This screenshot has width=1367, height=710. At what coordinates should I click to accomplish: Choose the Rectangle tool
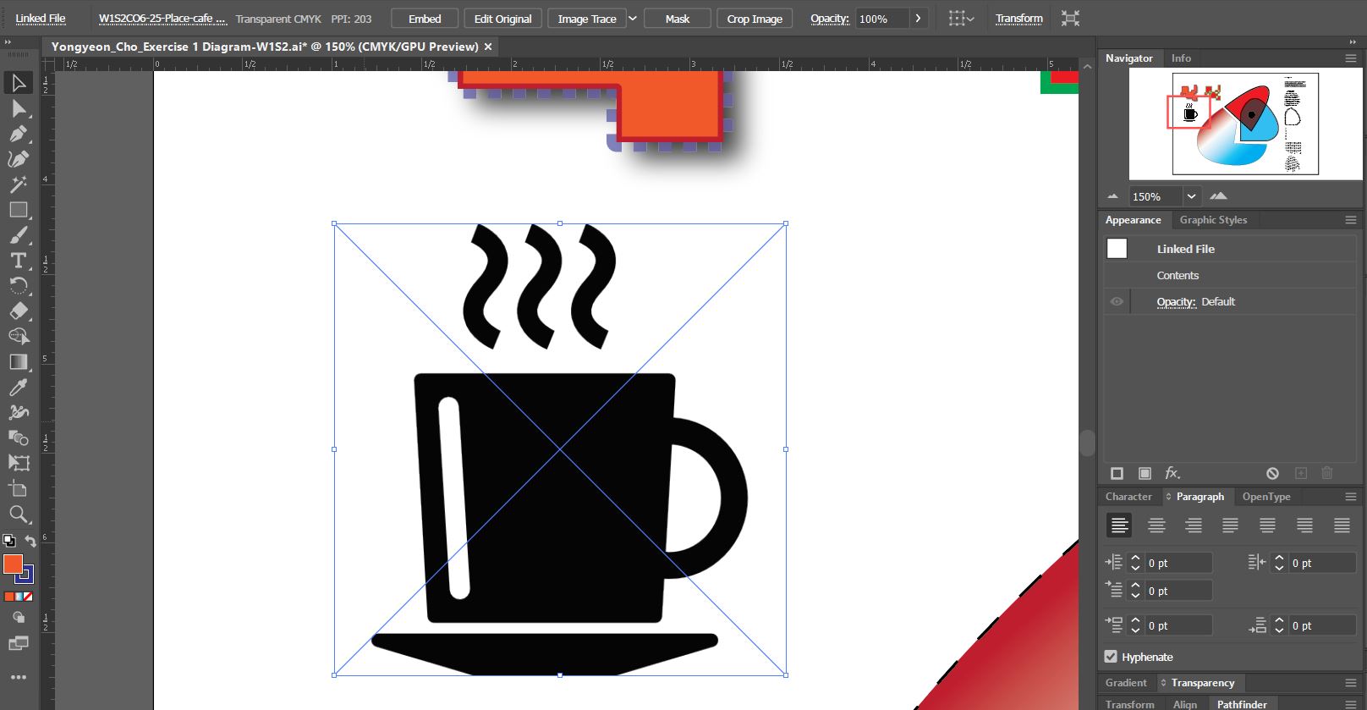pyautogui.click(x=18, y=210)
